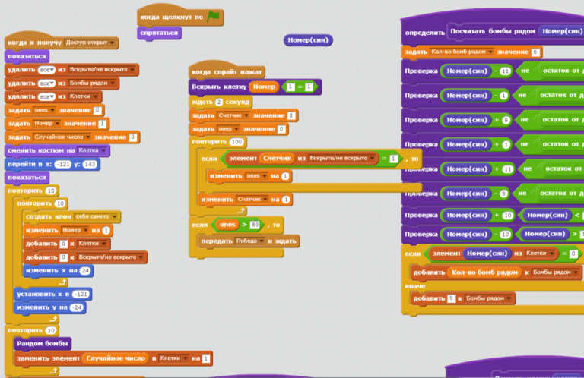Open 'Победа' dropdown in передать block
The width and height of the screenshot is (584, 378).
262,241
